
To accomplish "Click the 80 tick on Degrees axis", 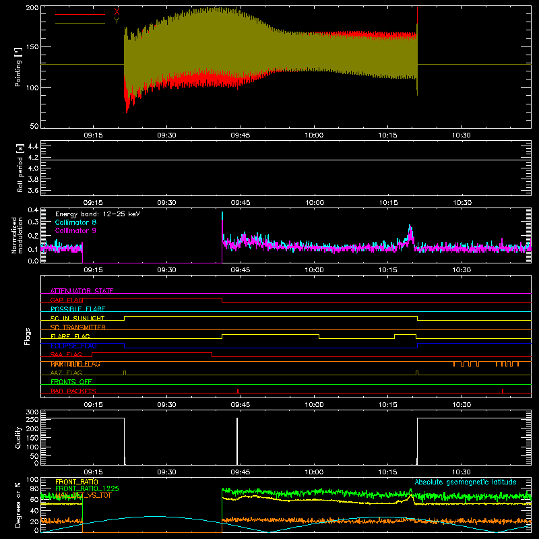I will (34, 488).
